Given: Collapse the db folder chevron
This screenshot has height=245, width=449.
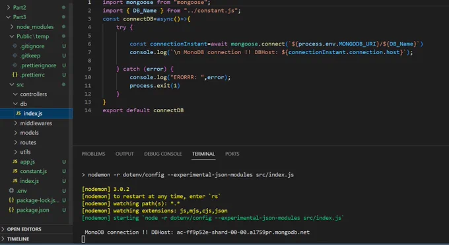Looking at the screenshot, I should coord(15,104).
